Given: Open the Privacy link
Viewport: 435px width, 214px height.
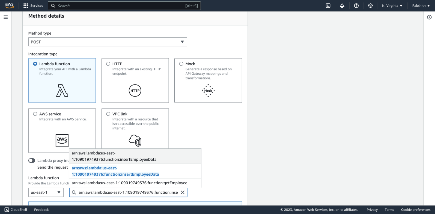Looking at the screenshot, I should [372, 210].
